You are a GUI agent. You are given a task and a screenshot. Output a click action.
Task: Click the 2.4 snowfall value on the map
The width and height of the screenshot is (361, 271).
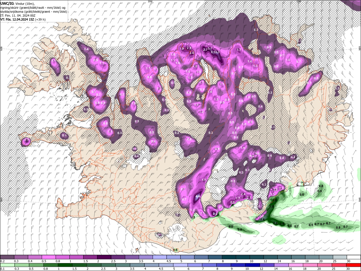(243, 194)
